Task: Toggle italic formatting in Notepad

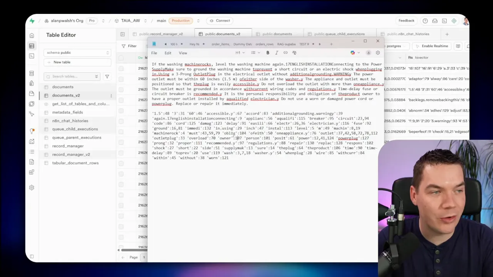Action: point(277,53)
